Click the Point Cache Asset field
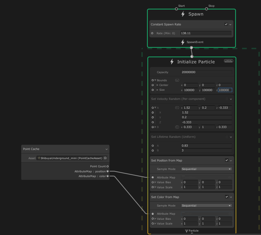The height and width of the screenshot is (235, 261). point(72,158)
